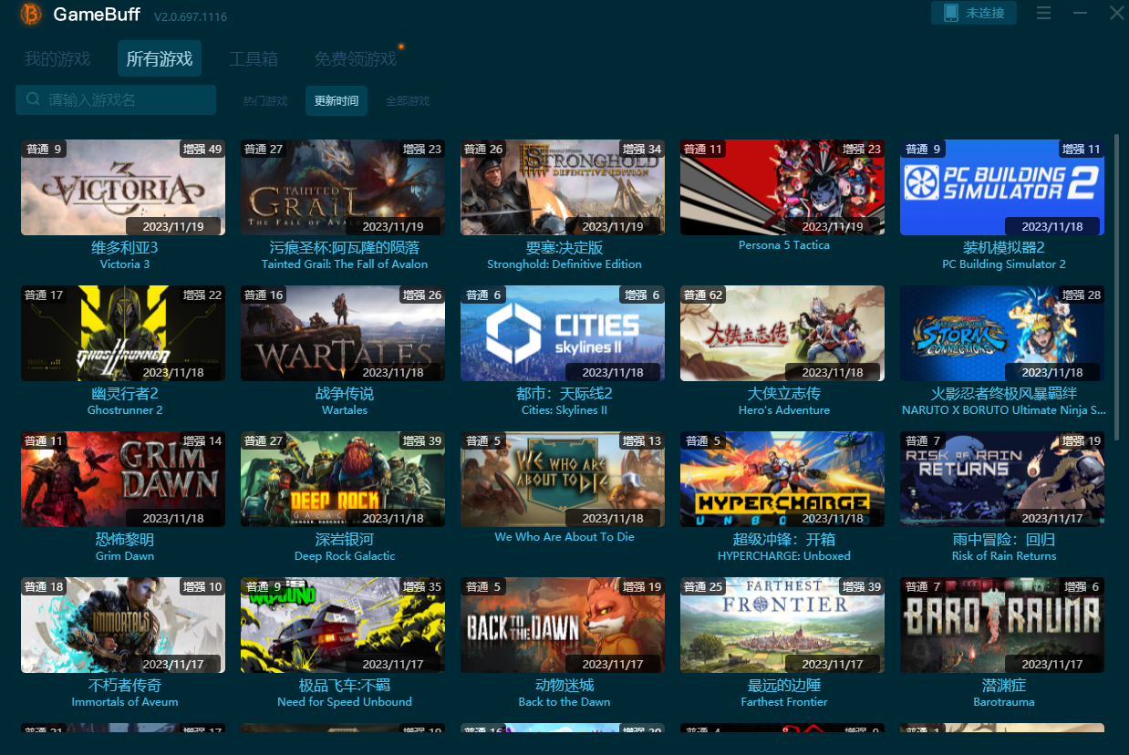Select the 热门游戏 filter
The height and width of the screenshot is (755, 1129).
coord(265,101)
